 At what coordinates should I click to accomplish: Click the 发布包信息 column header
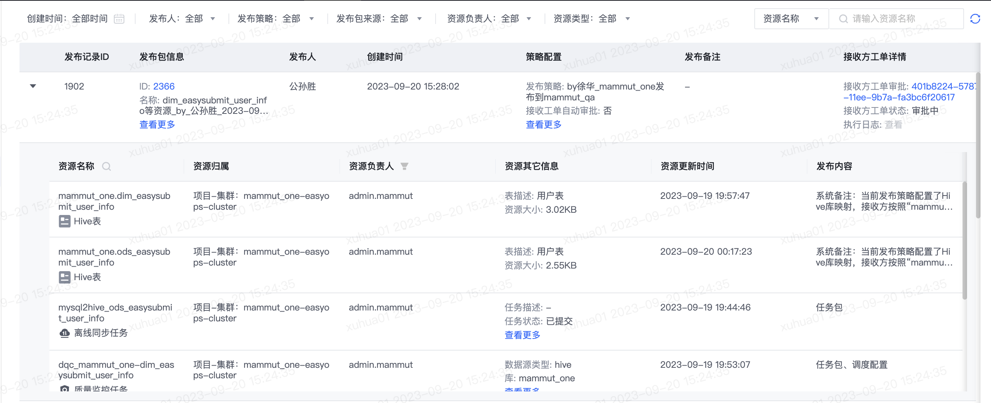161,57
